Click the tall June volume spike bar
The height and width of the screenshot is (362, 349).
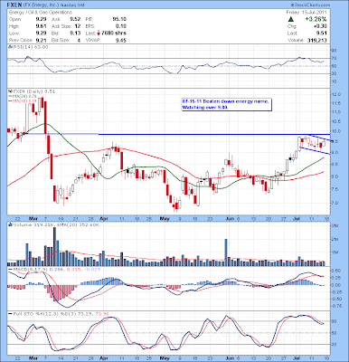pyautogui.click(x=226, y=252)
